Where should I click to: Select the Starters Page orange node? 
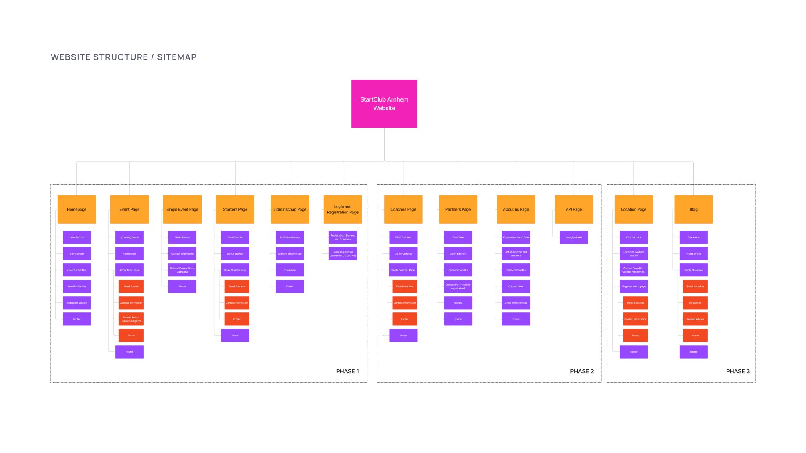(235, 209)
